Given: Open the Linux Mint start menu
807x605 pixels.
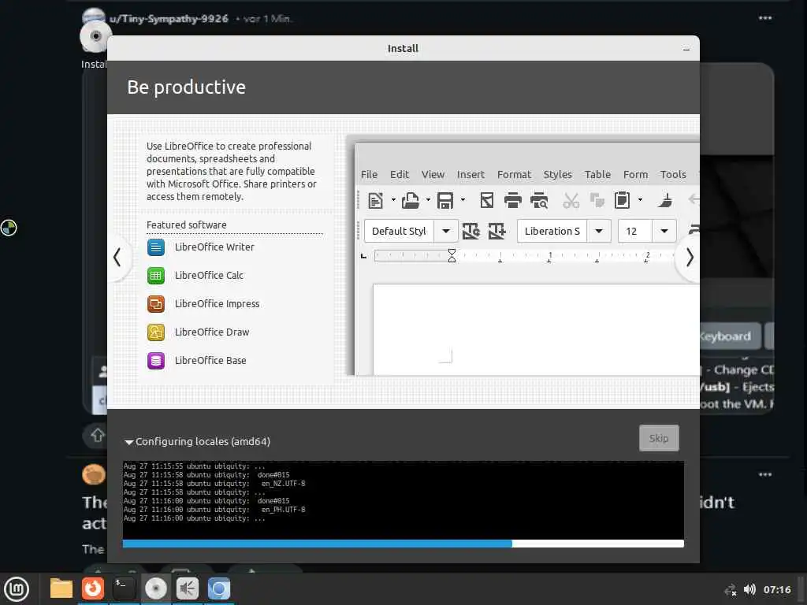Looking at the screenshot, I should point(17,588).
